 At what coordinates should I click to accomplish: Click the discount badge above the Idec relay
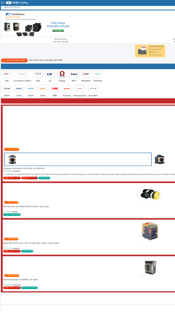11,239
